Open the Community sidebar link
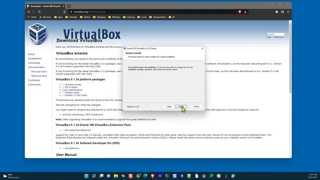Viewport: 320px width, 180px height. click(34, 84)
